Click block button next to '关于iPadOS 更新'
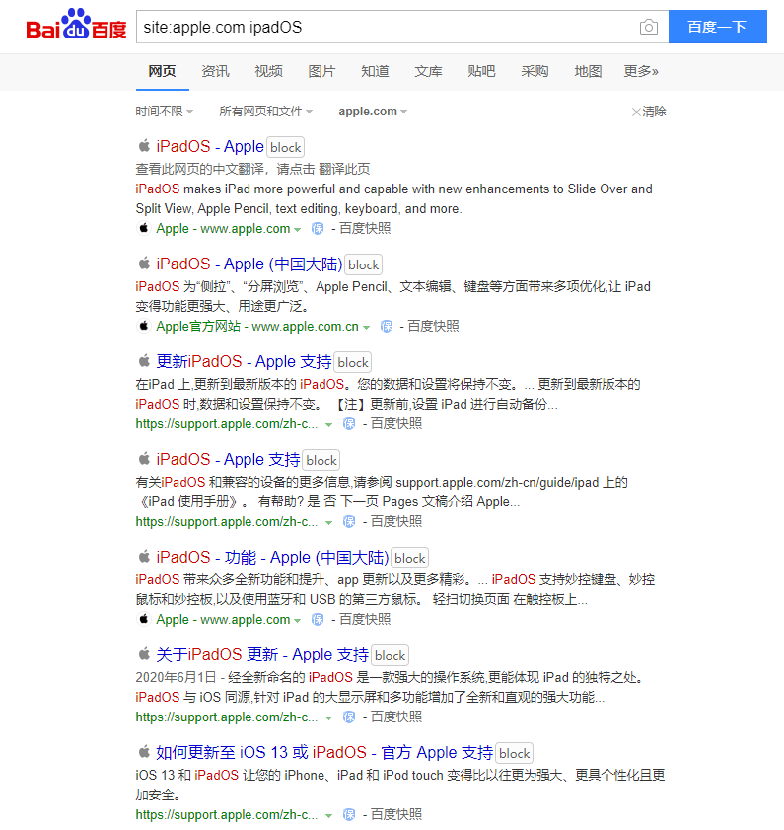This screenshot has width=784, height=830. click(390, 656)
